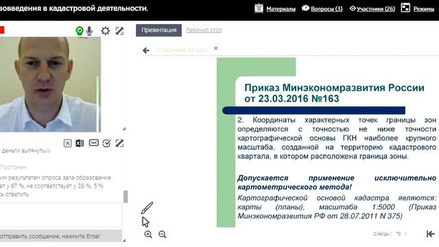
Task: Switch to the Презентация tab
Action: click(158, 30)
